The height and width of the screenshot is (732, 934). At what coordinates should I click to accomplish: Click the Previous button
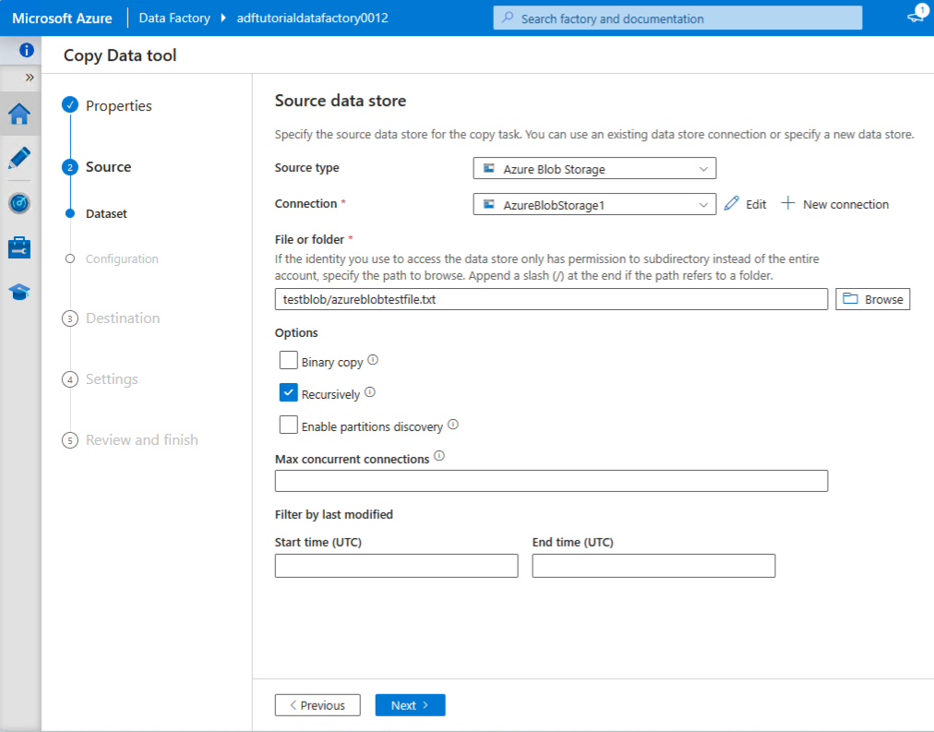(317, 705)
